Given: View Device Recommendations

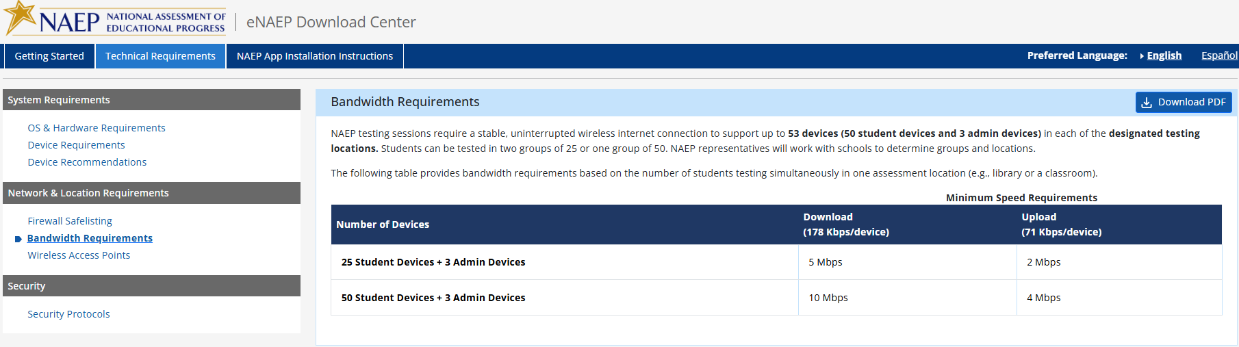Looking at the screenshot, I should tap(87, 162).
